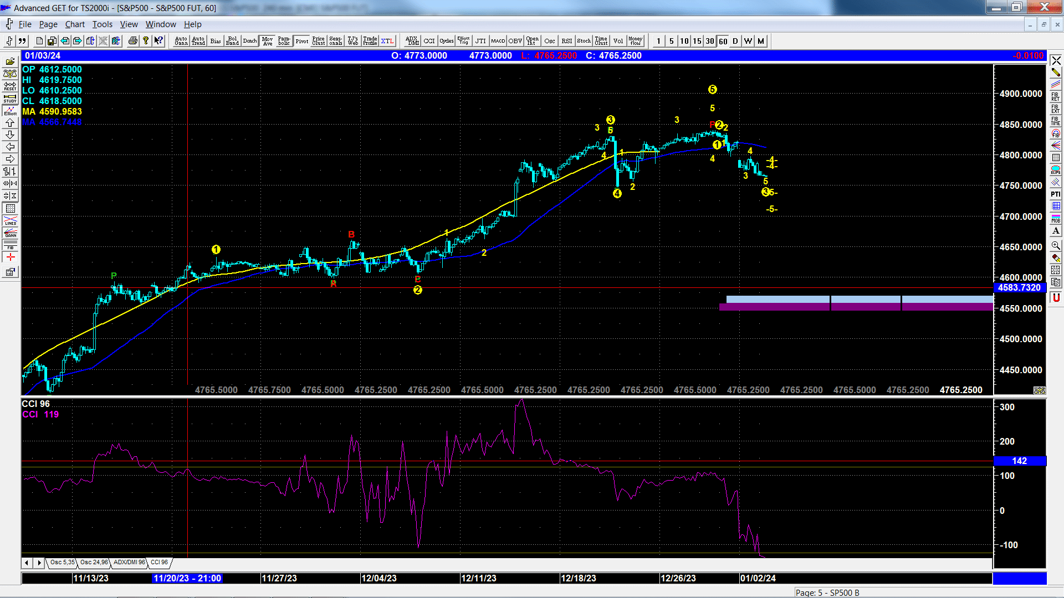
Task: Enable the Elliott Trigger study
Action: pos(464,41)
